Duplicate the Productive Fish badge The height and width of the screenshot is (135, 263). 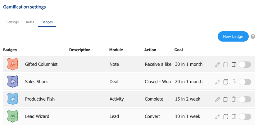pos(226,99)
